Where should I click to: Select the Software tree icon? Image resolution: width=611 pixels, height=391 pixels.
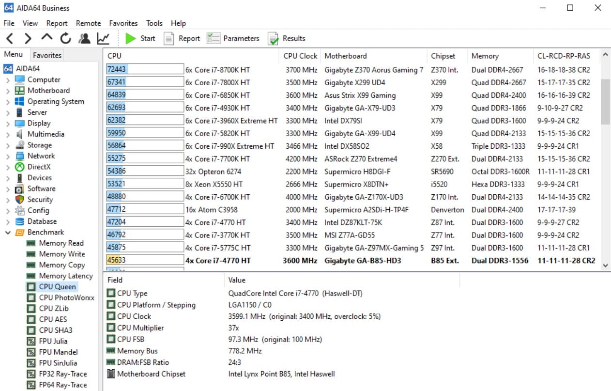pos(20,188)
